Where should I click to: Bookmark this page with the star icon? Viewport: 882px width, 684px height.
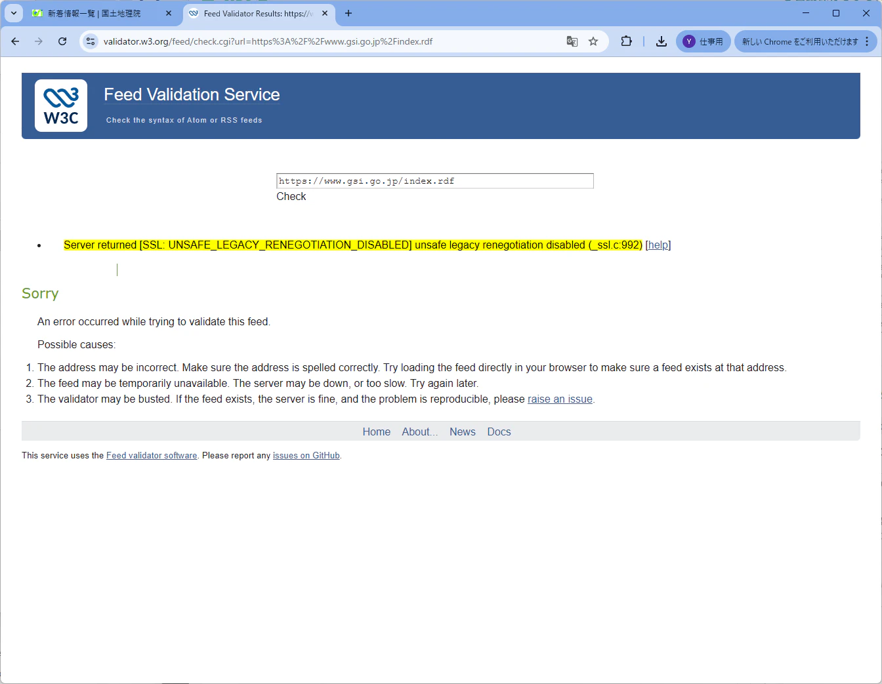tap(593, 41)
